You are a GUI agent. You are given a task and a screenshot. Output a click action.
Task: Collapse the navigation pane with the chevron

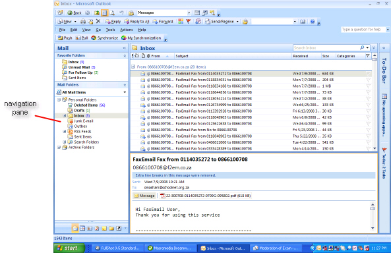[x=125, y=48]
